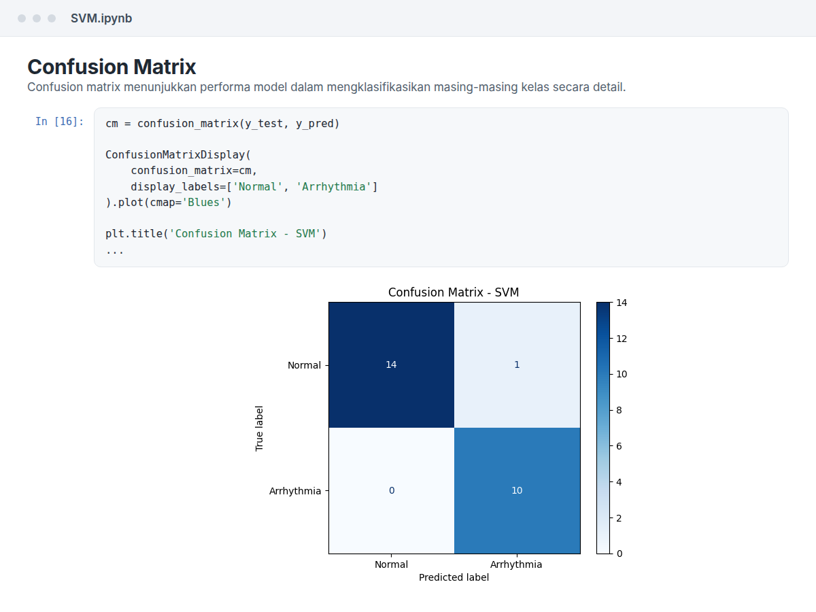Click inside the confusion_matrix code cell

pyautogui.click(x=441, y=187)
